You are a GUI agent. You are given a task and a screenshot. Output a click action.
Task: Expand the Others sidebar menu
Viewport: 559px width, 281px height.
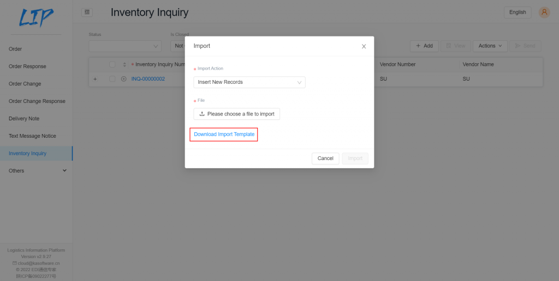click(37, 171)
